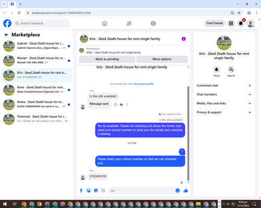Open Mariah's conversation

click(x=37, y=61)
